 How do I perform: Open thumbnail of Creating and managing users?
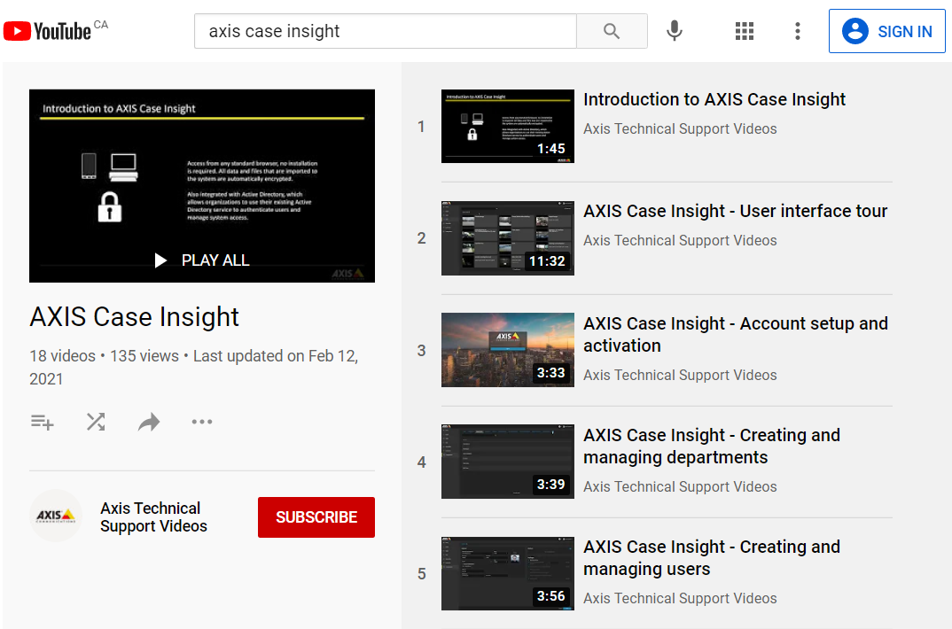(508, 573)
